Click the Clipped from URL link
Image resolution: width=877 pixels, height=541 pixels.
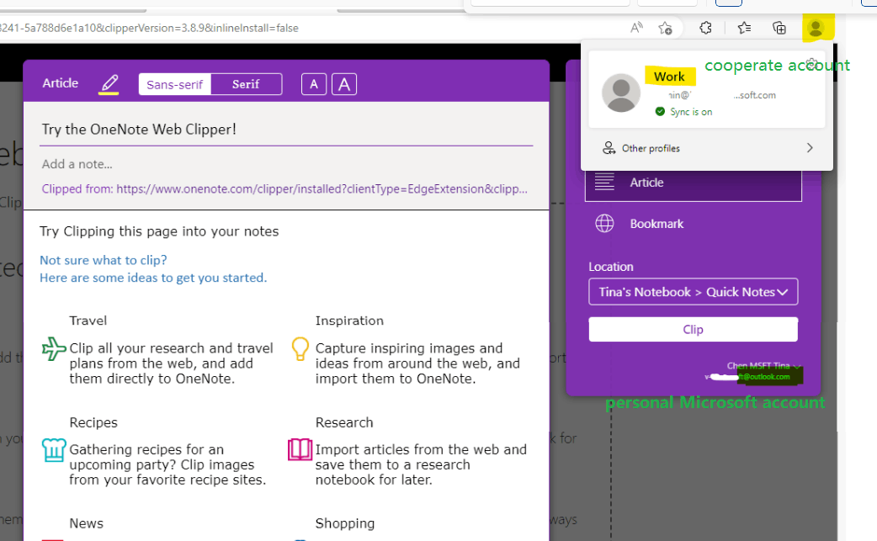[284, 189]
